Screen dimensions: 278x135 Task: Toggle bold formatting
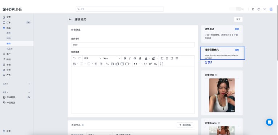(x=125, y=58)
